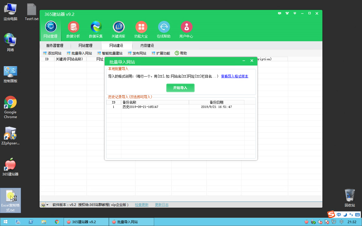The height and width of the screenshot is (226, 362).
Task: Switch to the 服务器管理 tab
Action: click(55, 45)
